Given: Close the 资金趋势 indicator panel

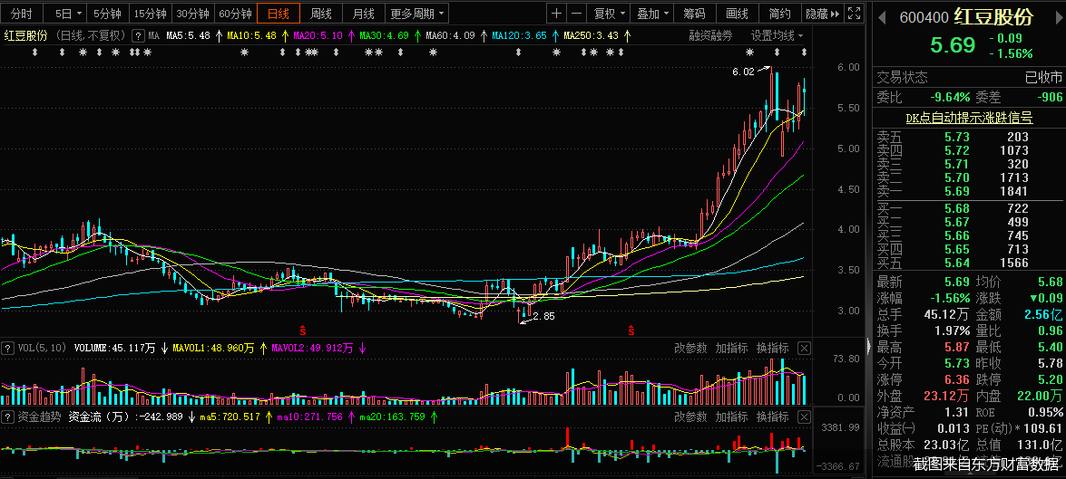Looking at the screenshot, I should tap(804, 417).
